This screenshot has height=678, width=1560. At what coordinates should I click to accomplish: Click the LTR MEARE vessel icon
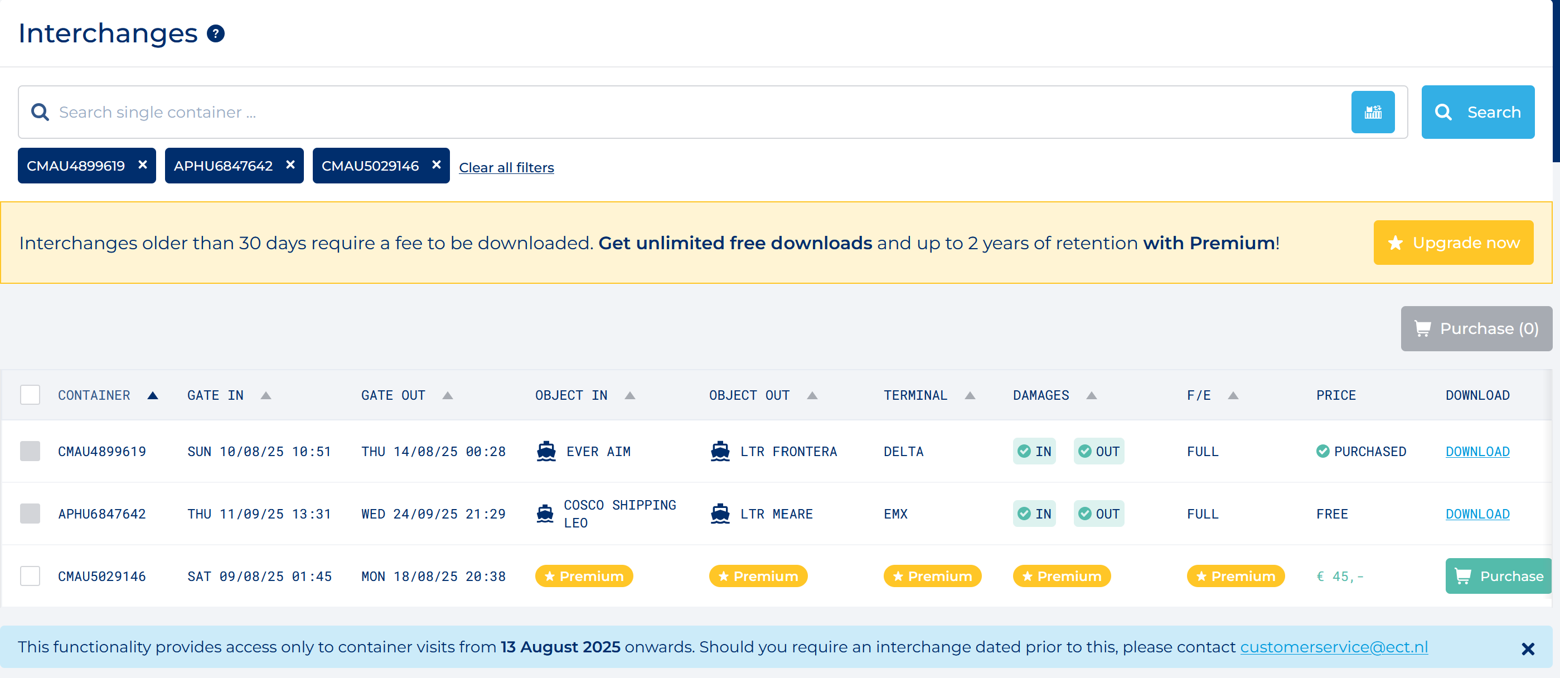(719, 514)
